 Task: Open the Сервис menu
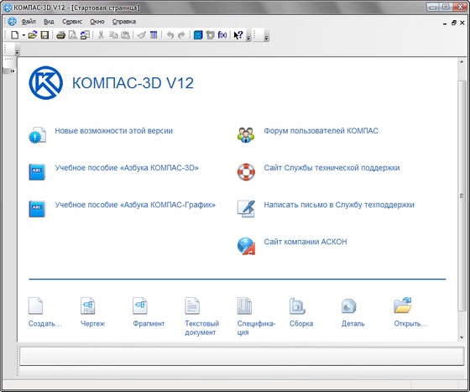tap(72, 22)
